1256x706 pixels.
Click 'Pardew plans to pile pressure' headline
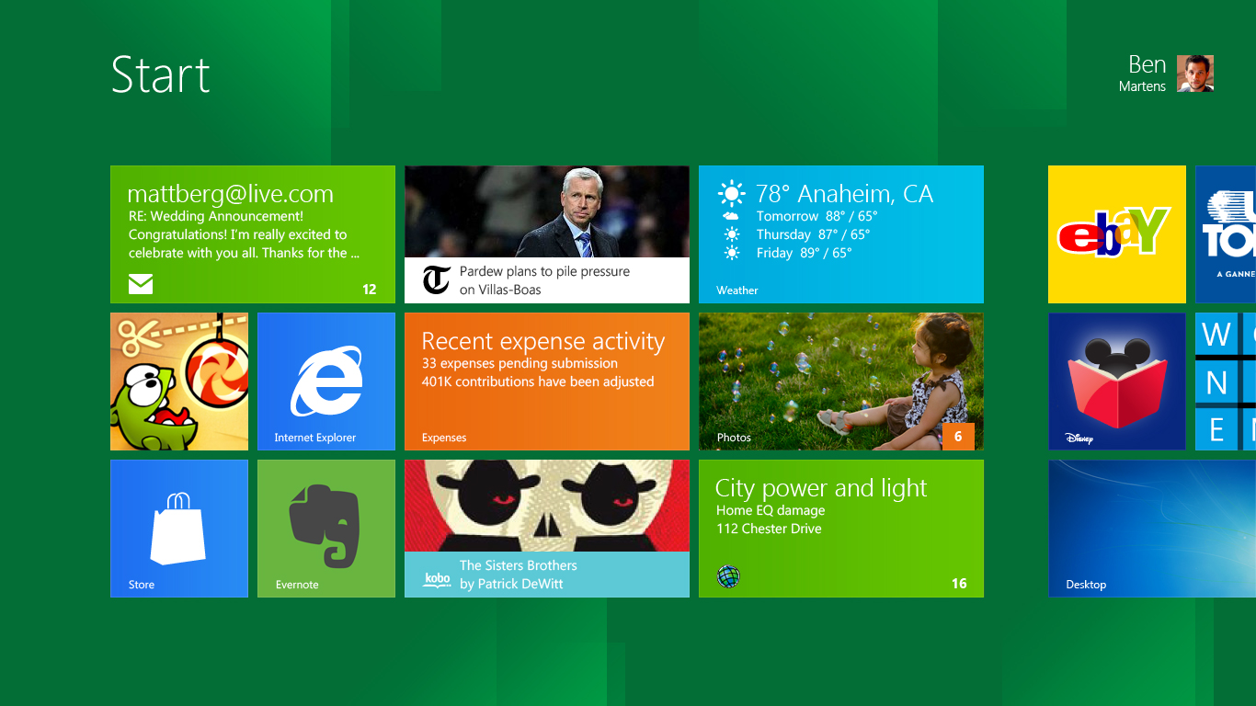pyautogui.click(x=545, y=271)
